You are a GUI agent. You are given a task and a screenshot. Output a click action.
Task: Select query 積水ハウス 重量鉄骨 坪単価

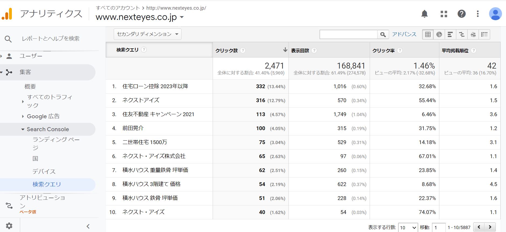(155, 170)
